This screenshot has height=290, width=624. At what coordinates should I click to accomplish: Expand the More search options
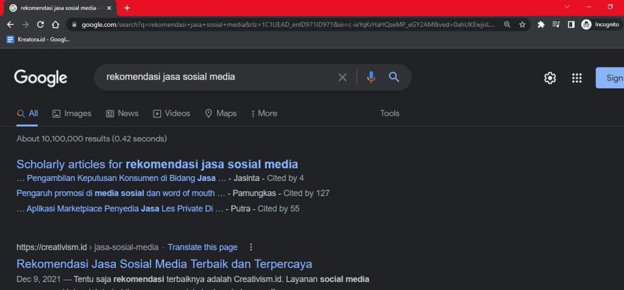[x=264, y=114]
